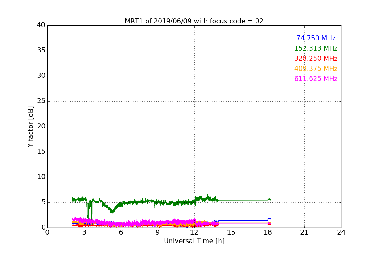Select the '409.375 MHz' legend label
The image size is (379, 253).
316,69
